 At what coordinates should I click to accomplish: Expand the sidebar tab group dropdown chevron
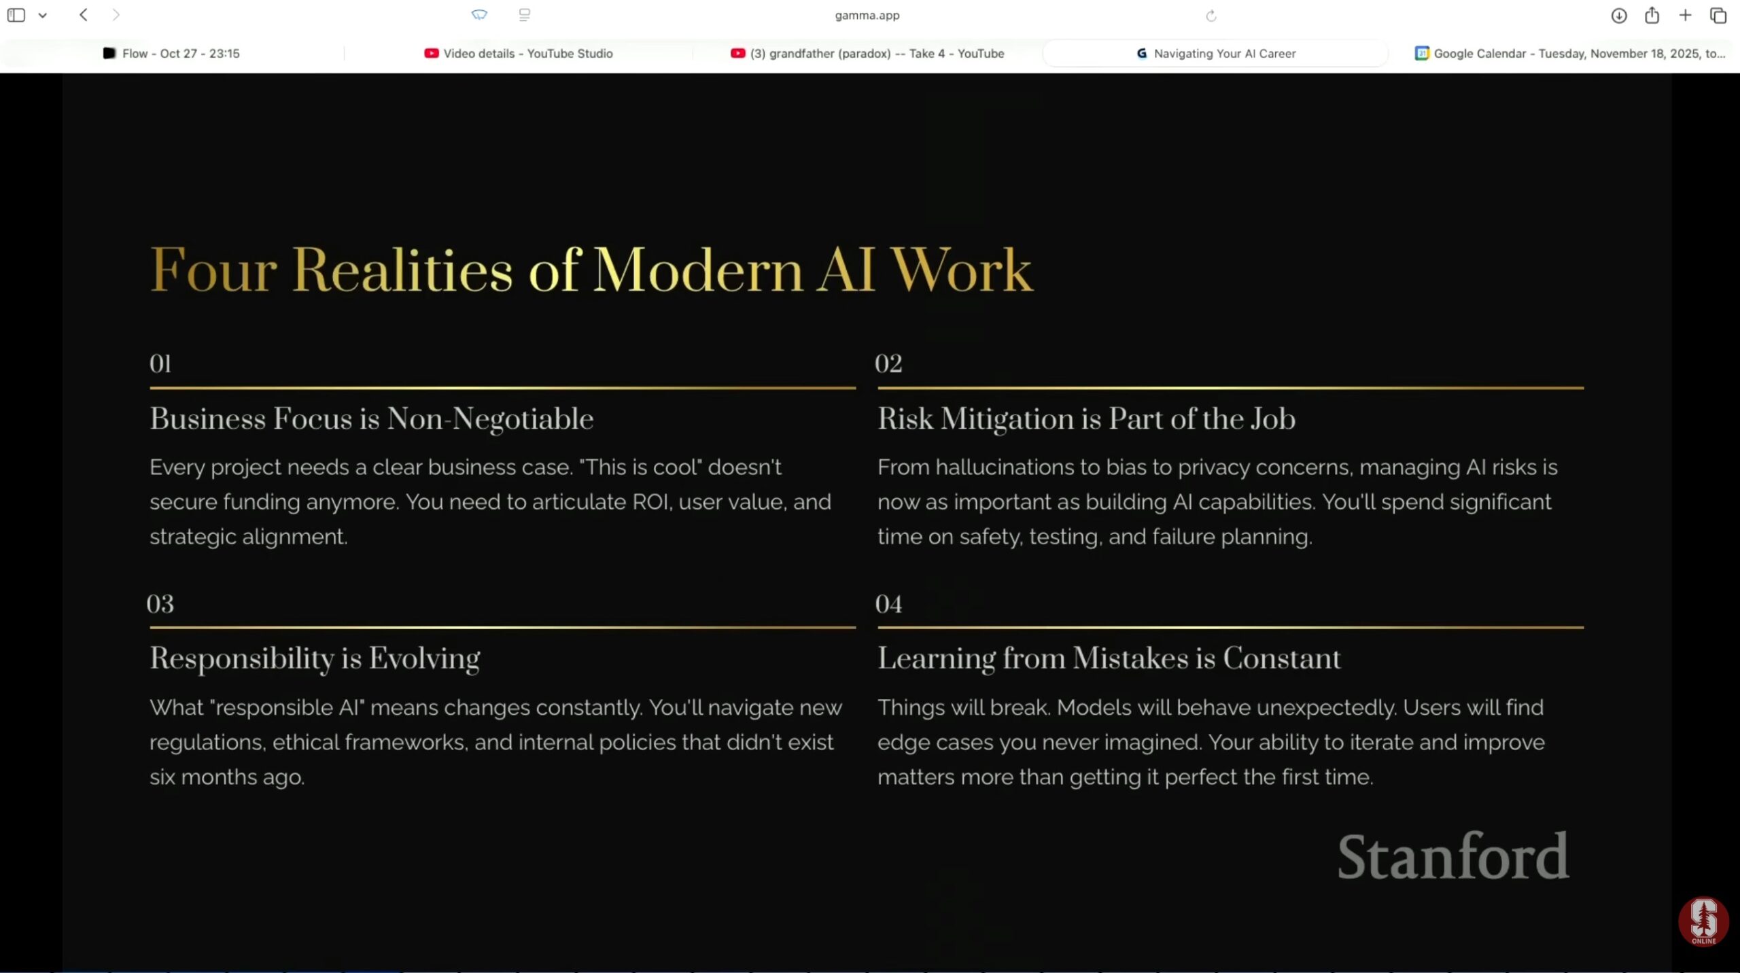42,15
